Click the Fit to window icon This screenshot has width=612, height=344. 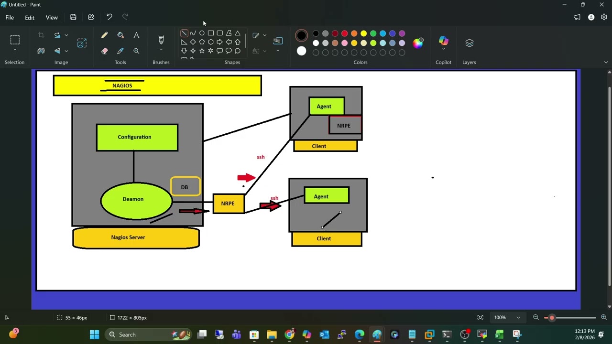(x=480, y=318)
